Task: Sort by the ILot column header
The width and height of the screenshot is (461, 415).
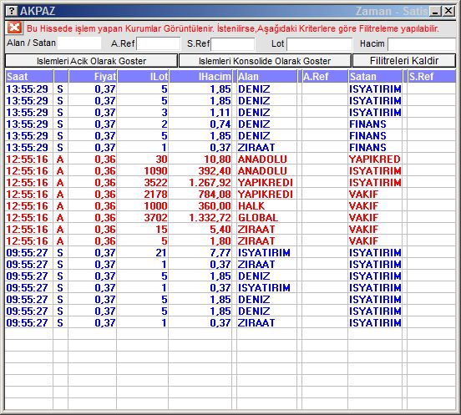Action: tap(143, 77)
